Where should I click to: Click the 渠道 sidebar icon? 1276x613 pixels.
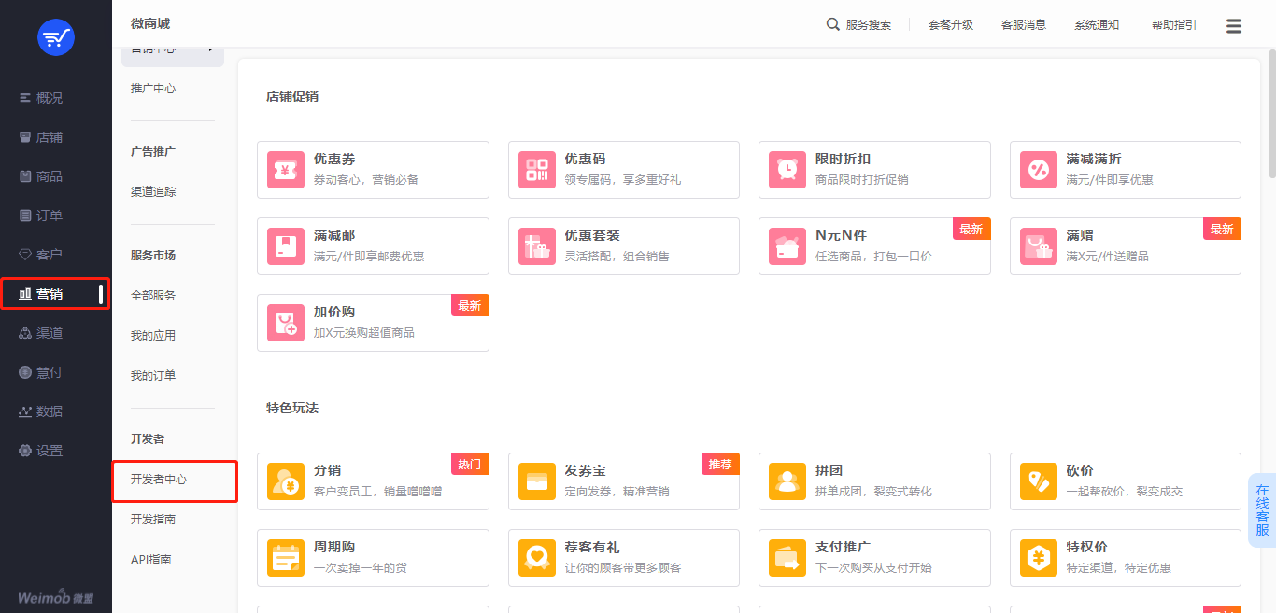(x=25, y=333)
